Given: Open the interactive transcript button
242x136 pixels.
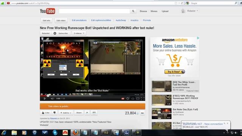Looking at the screenshot, I should (x=94, y=113).
